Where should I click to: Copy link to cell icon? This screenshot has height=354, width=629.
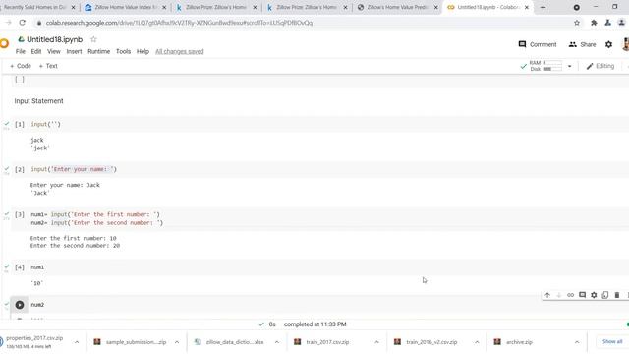pos(570,295)
